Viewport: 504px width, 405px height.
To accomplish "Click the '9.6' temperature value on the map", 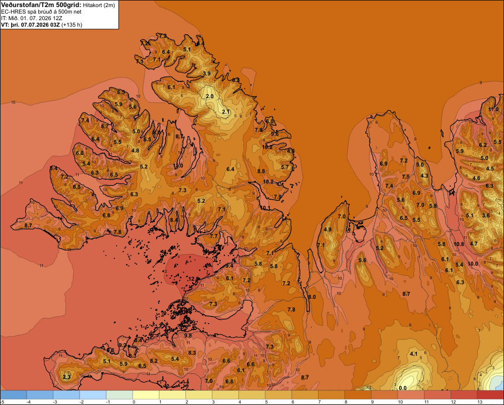I will 275,134.
